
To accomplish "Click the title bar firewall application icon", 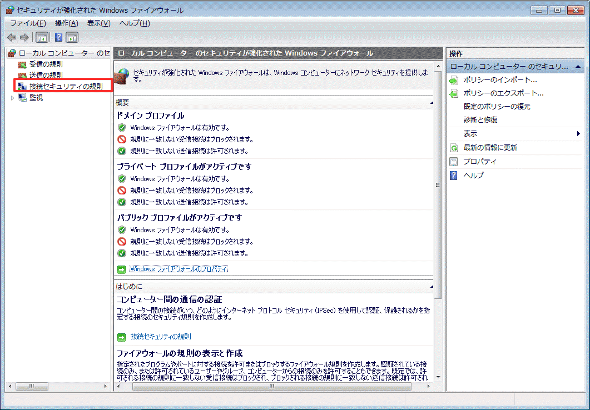I will click(9, 10).
